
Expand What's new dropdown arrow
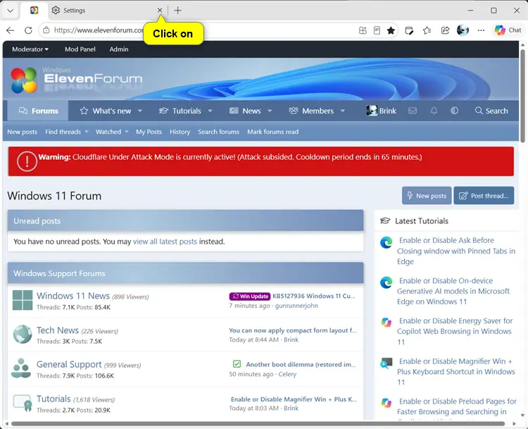tap(140, 111)
